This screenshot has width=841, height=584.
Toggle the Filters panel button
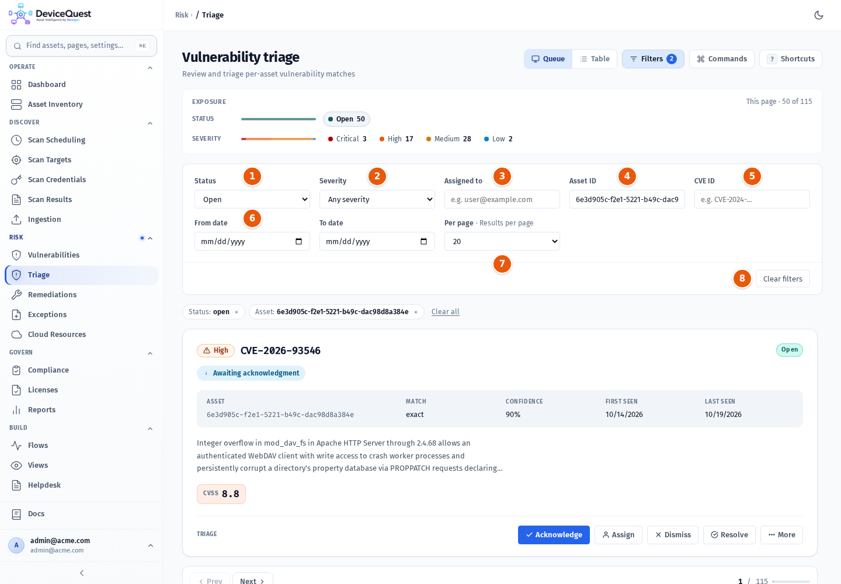653,59
